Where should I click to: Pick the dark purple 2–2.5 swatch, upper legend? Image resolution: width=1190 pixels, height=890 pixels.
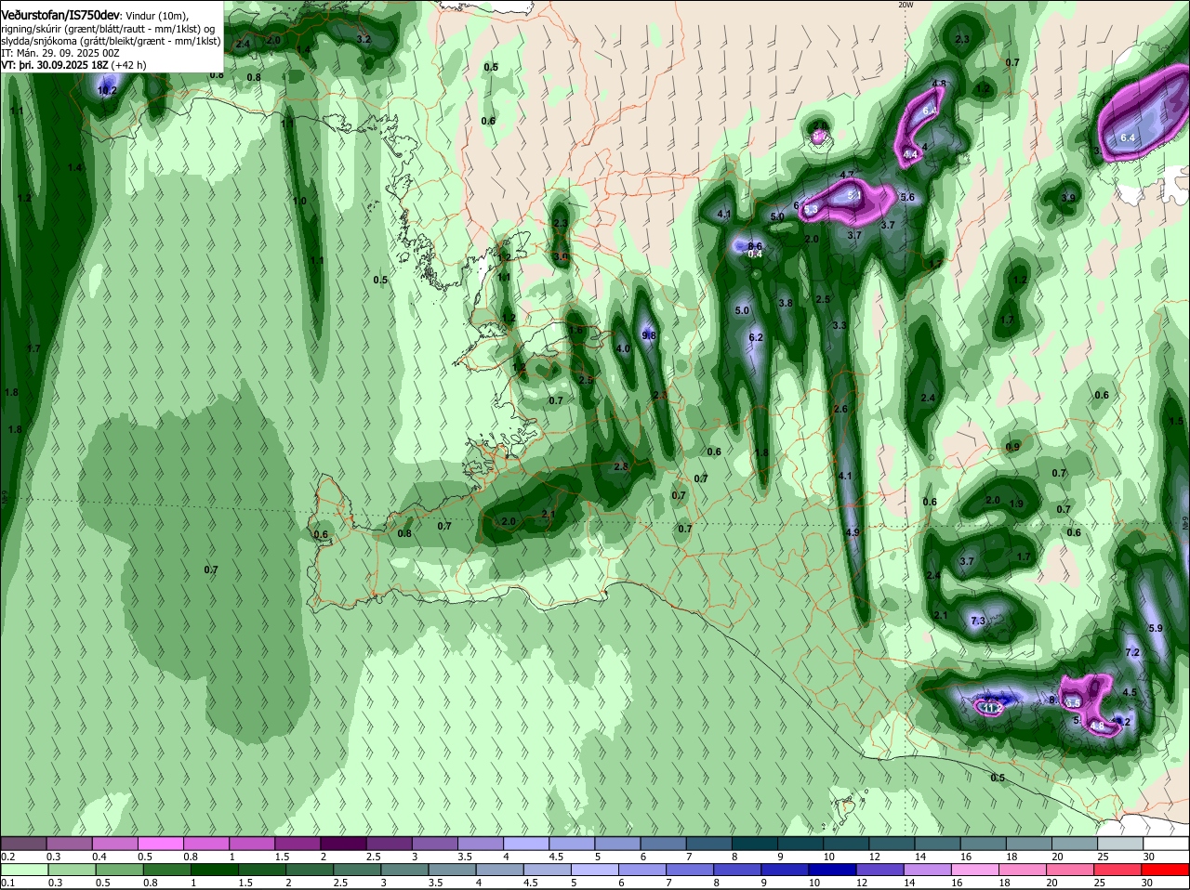click(342, 843)
